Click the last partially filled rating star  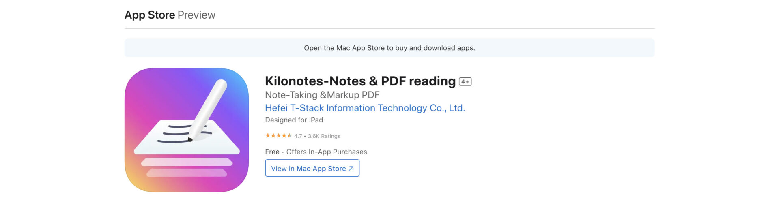[x=289, y=136]
